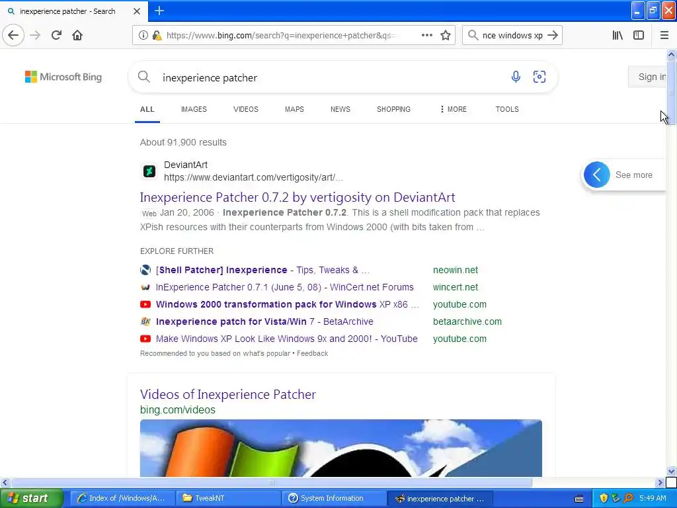The height and width of the screenshot is (508, 677).
Task: Click the wincert.net domain text
Action: coord(455,287)
